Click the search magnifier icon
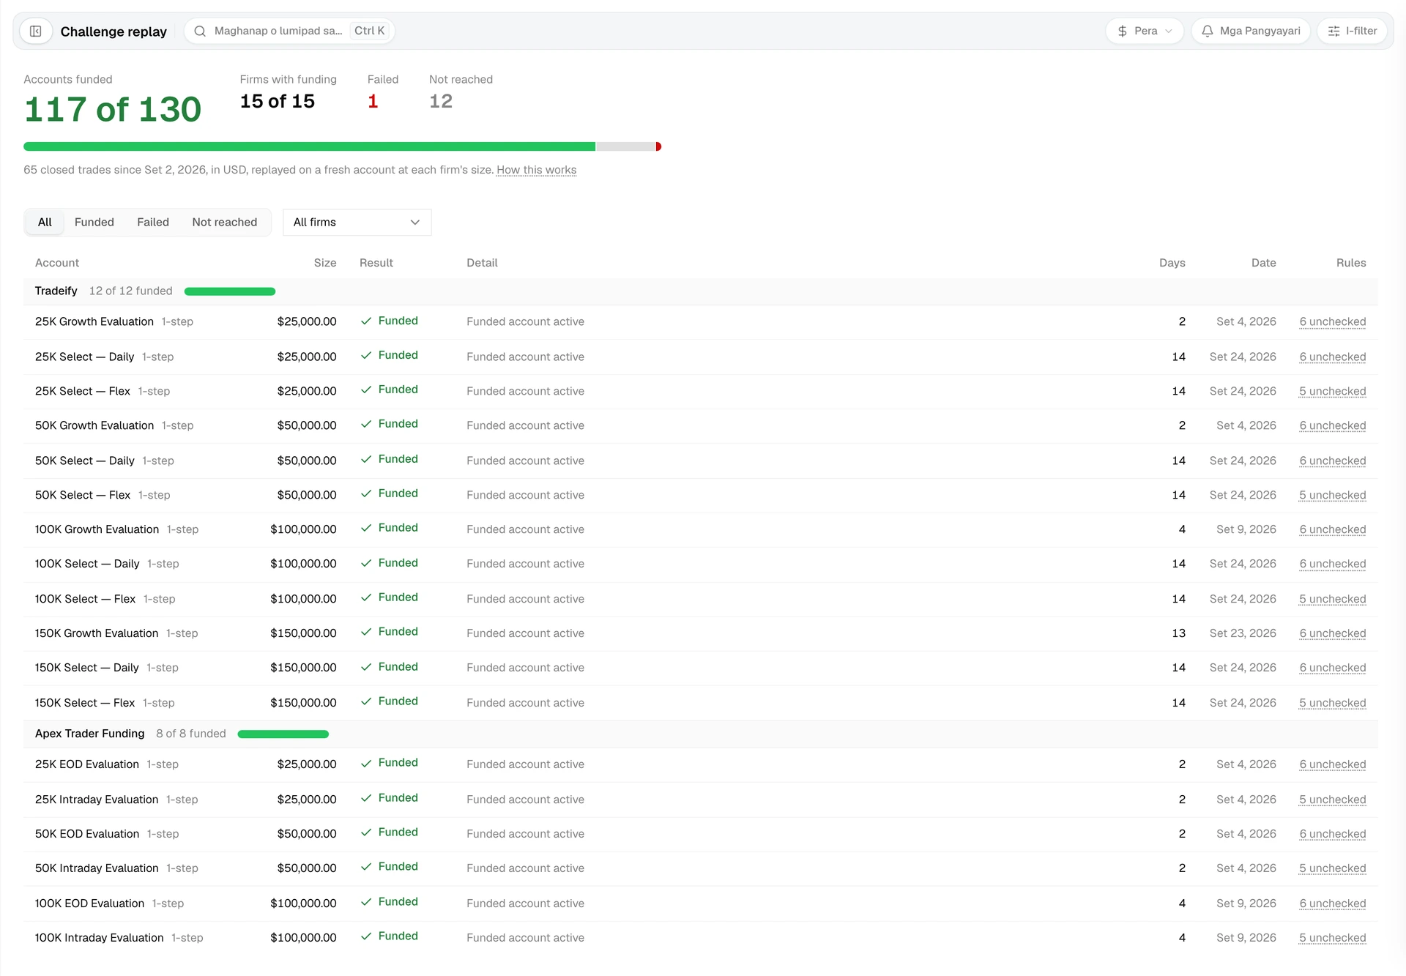 (200, 31)
